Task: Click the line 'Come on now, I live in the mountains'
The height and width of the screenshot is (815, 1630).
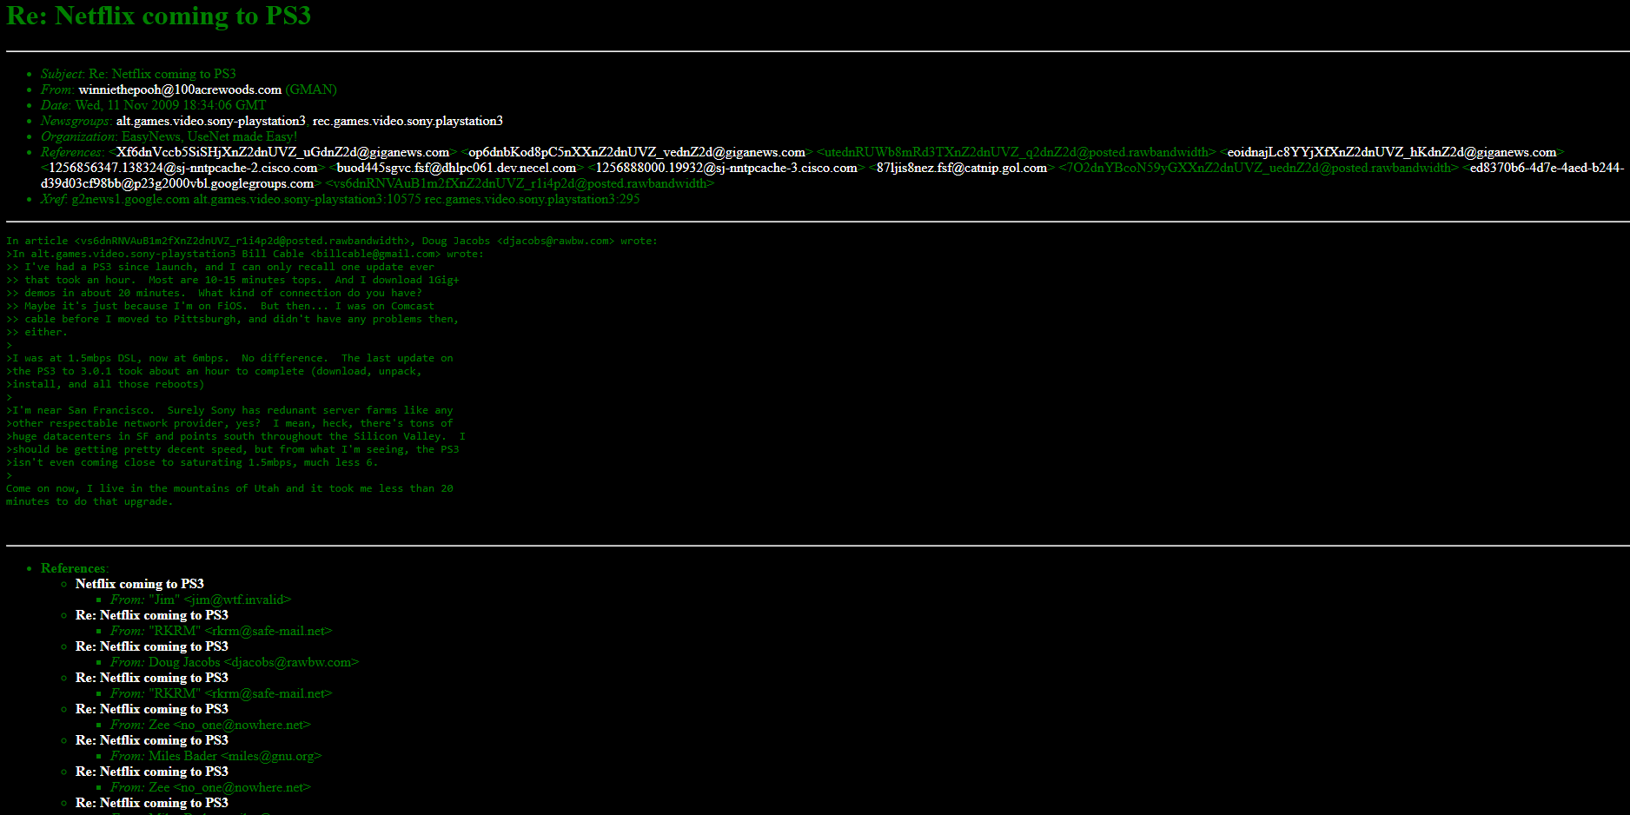Action: coord(229,488)
